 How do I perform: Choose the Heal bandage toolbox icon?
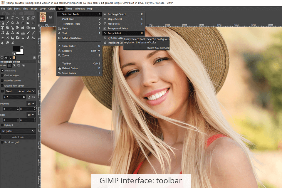tap(28, 38)
